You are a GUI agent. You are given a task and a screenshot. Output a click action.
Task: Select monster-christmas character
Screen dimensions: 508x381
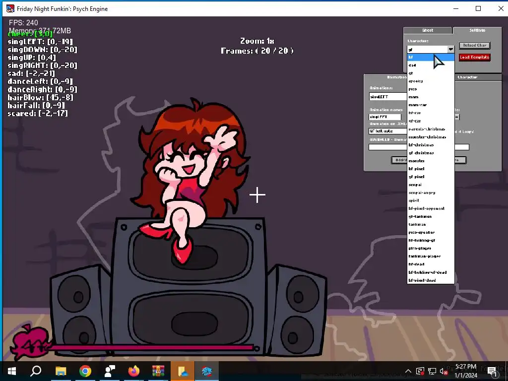click(x=431, y=137)
